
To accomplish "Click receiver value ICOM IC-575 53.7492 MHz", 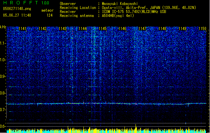I will click(x=134, y=12).
